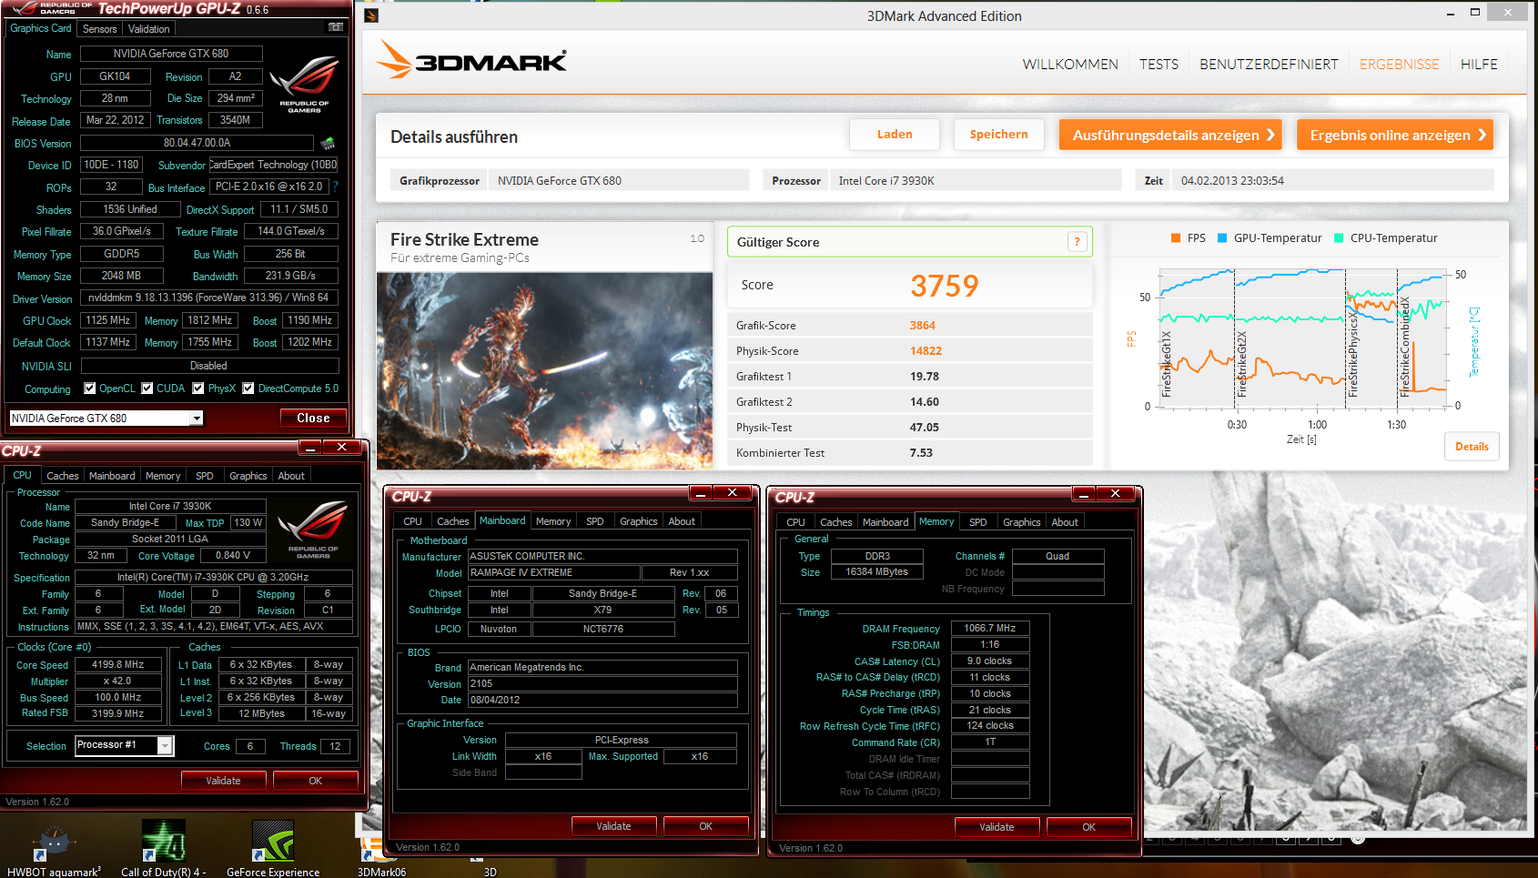Click the Republic of Gamers logo in GPU-Z

coord(304,84)
